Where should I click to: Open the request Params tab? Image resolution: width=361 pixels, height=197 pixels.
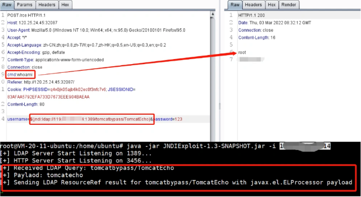click(24, 5)
